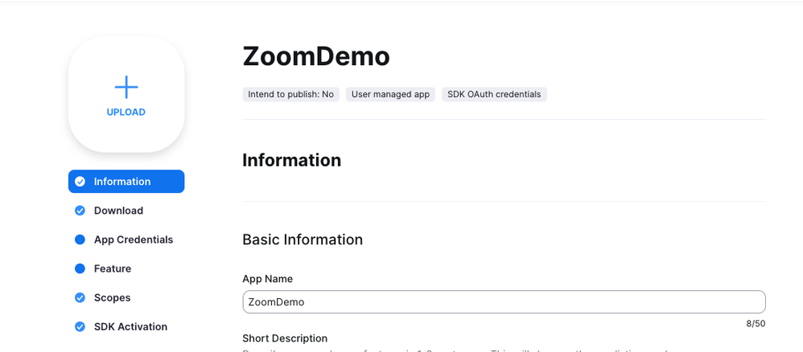Screen dimensions: 803x352
Task: Click the App Name input field
Action: [x=504, y=302]
